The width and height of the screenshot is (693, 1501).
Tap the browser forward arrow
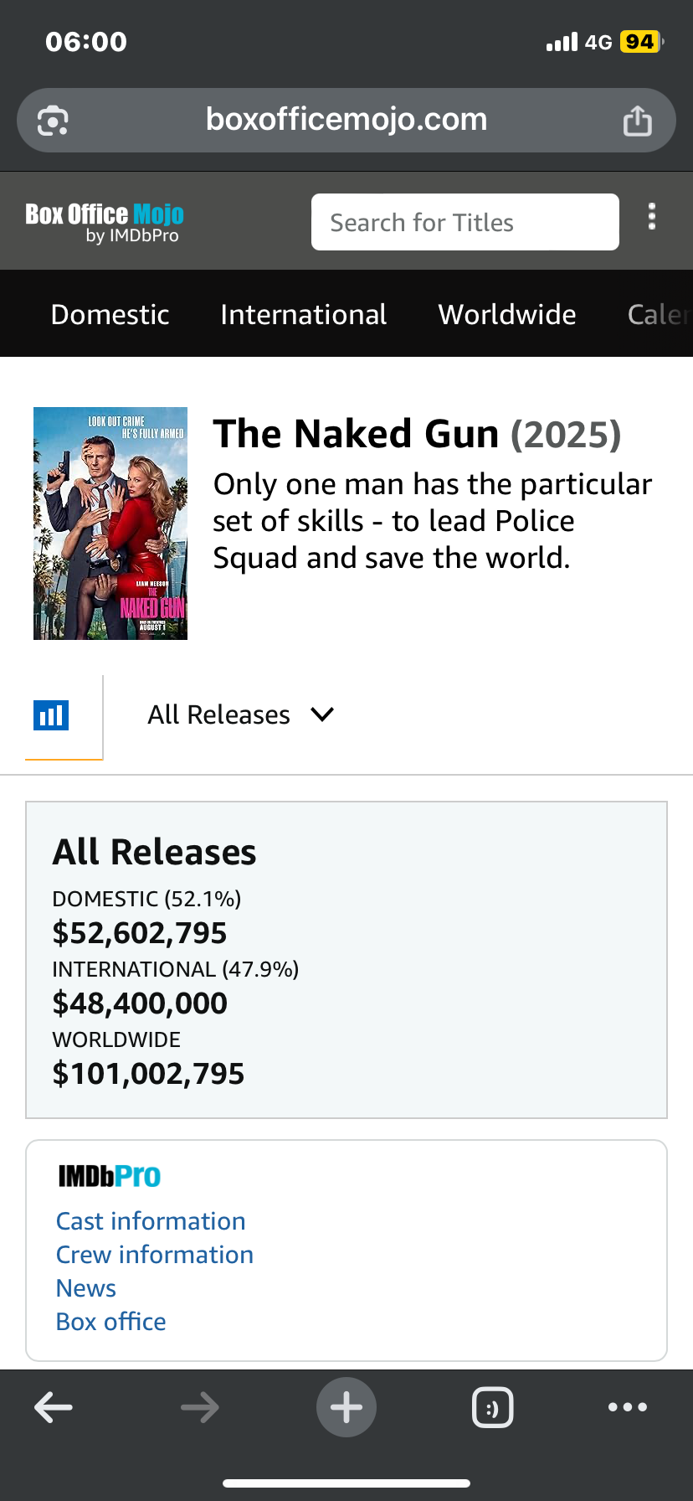click(x=200, y=1407)
